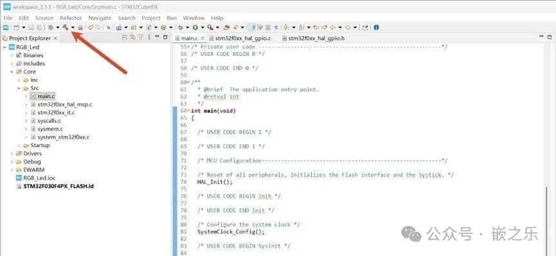Toggle Show Whitespace Characters pilcrow icon
The width and height of the screenshot is (556, 256).
tap(276, 27)
